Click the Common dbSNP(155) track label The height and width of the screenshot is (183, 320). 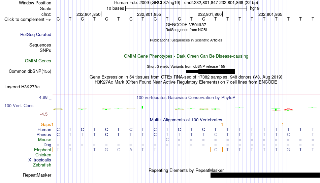pyautogui.click(x=30, y=71)
